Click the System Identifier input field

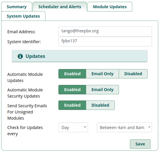click(105, 41)
